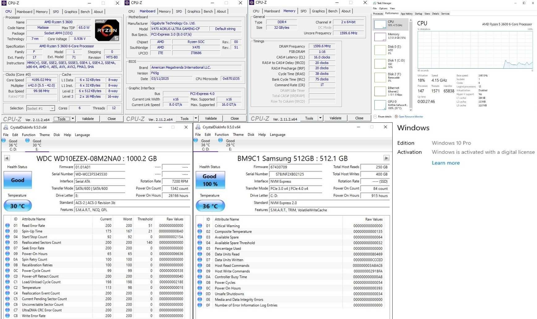Screen dimensions: 537x319
Task: Click Validate button in Memory CPU-Z window
Action: pos(335,118)
